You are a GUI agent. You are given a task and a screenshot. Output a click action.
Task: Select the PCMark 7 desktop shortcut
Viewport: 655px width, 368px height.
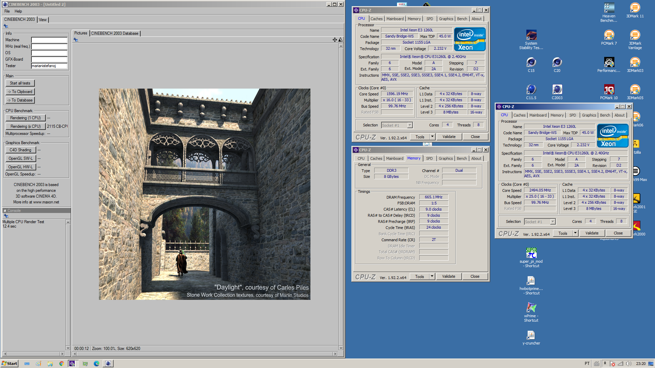coord(609,37)
